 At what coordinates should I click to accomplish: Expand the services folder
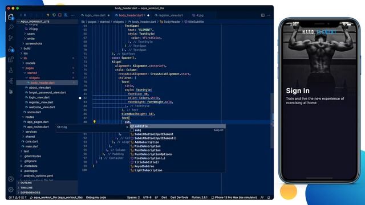click(31, 132)
